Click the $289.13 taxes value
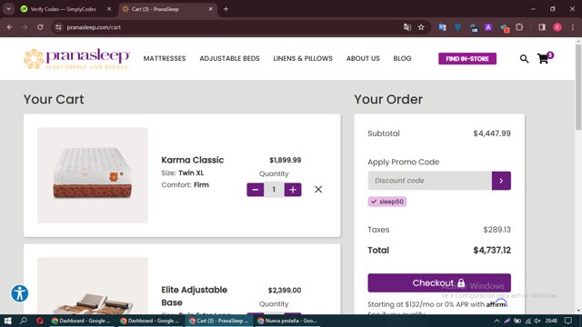 tap(497, 230)
